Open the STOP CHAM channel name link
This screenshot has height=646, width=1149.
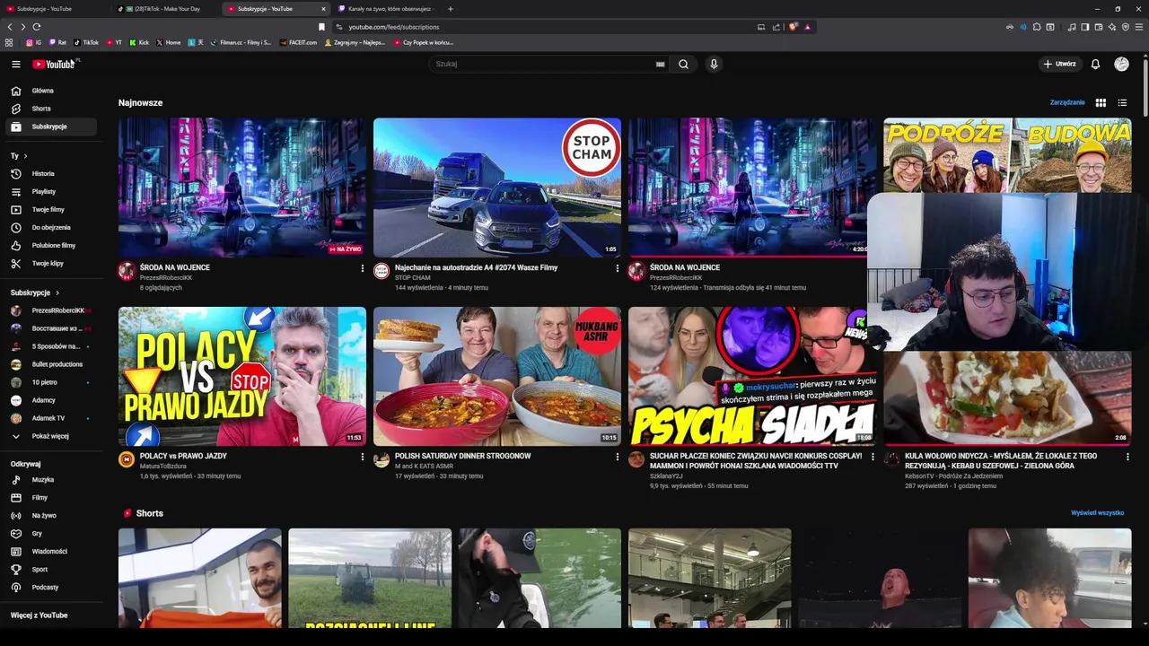tap(413, 278)
